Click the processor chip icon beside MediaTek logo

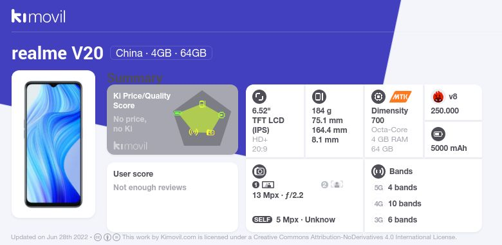pyautogui.click(x=378, y=97)
